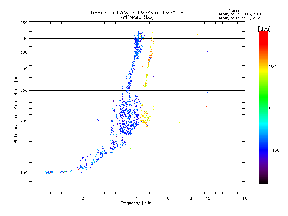This screenshot has height=216, width=288.
Task: Click the x-axis tick label '1'
Action: (29, 198)
